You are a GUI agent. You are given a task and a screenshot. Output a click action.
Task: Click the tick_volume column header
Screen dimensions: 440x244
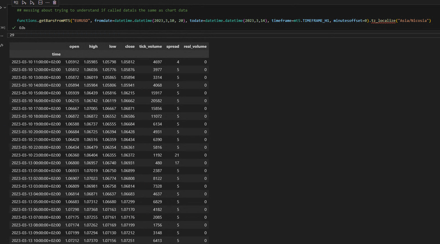tap(151, 46)
